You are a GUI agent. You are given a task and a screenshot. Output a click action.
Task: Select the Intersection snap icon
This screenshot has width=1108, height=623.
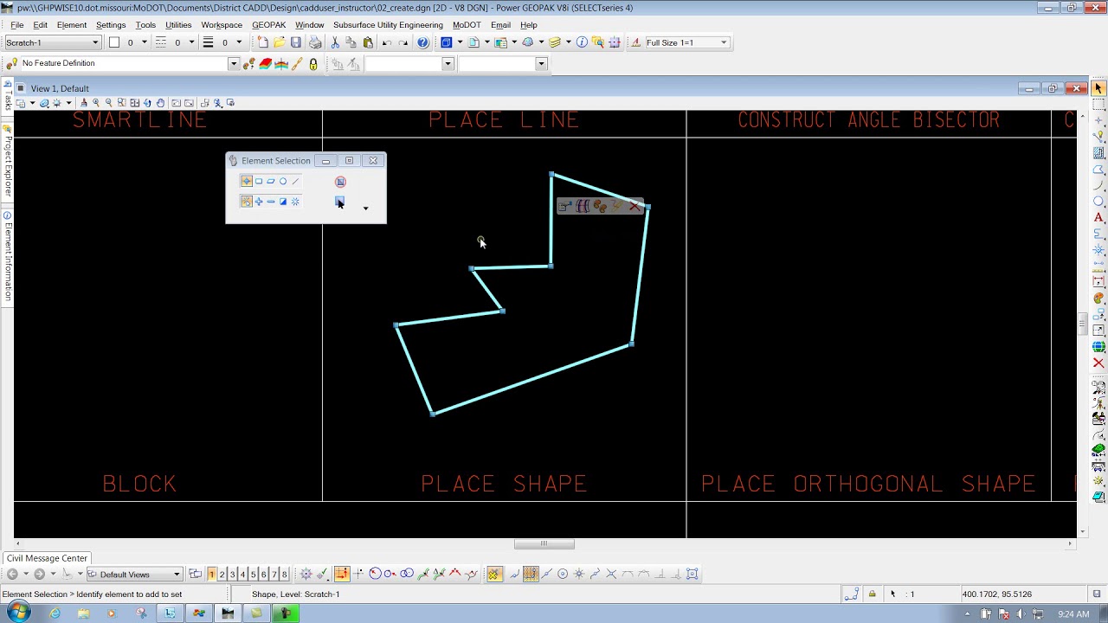(611, 574)
